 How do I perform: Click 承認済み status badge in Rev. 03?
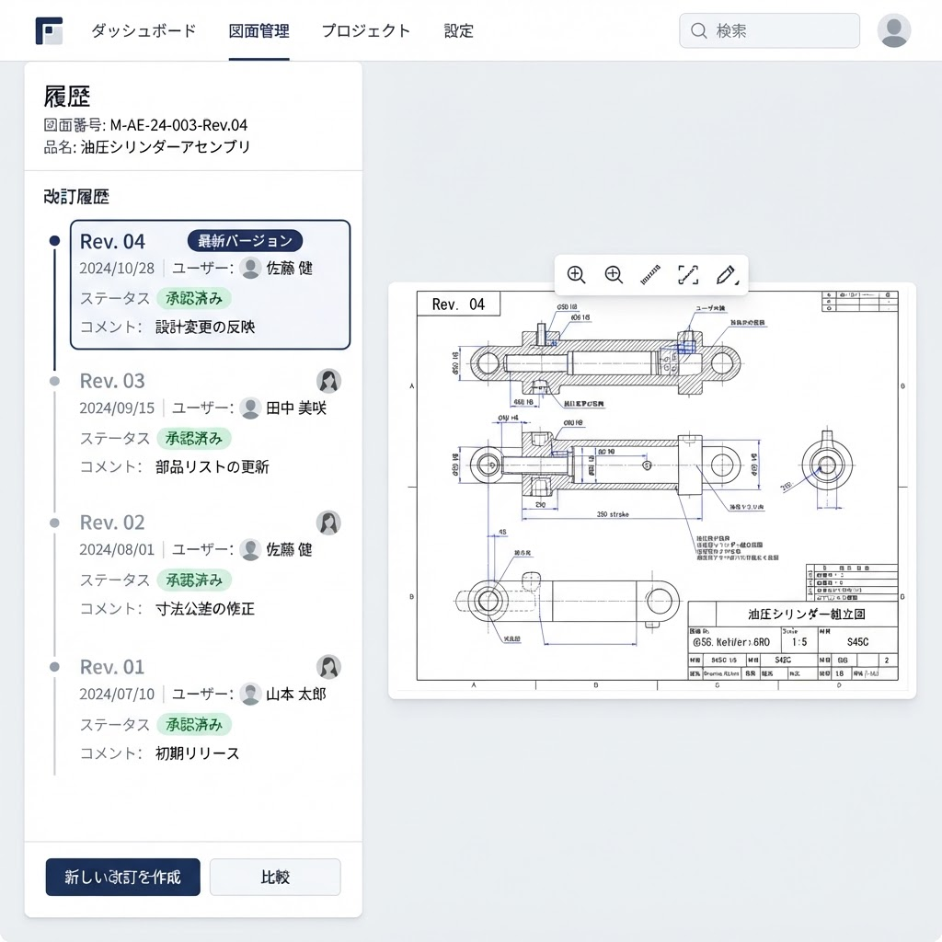[194, 439]
